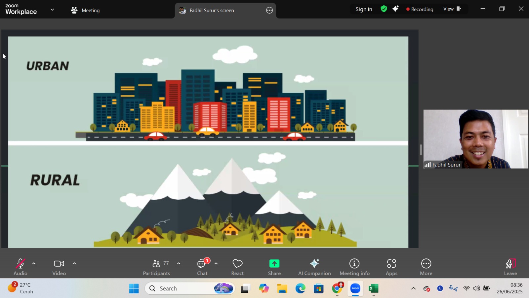
Task: Open the Chat panel
Action: [202, 267]
